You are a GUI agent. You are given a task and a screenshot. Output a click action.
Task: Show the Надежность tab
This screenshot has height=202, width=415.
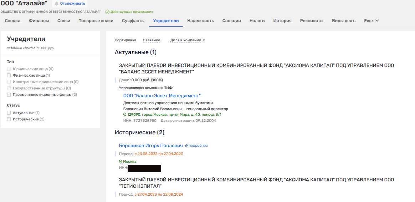click(x=200, y=21)
